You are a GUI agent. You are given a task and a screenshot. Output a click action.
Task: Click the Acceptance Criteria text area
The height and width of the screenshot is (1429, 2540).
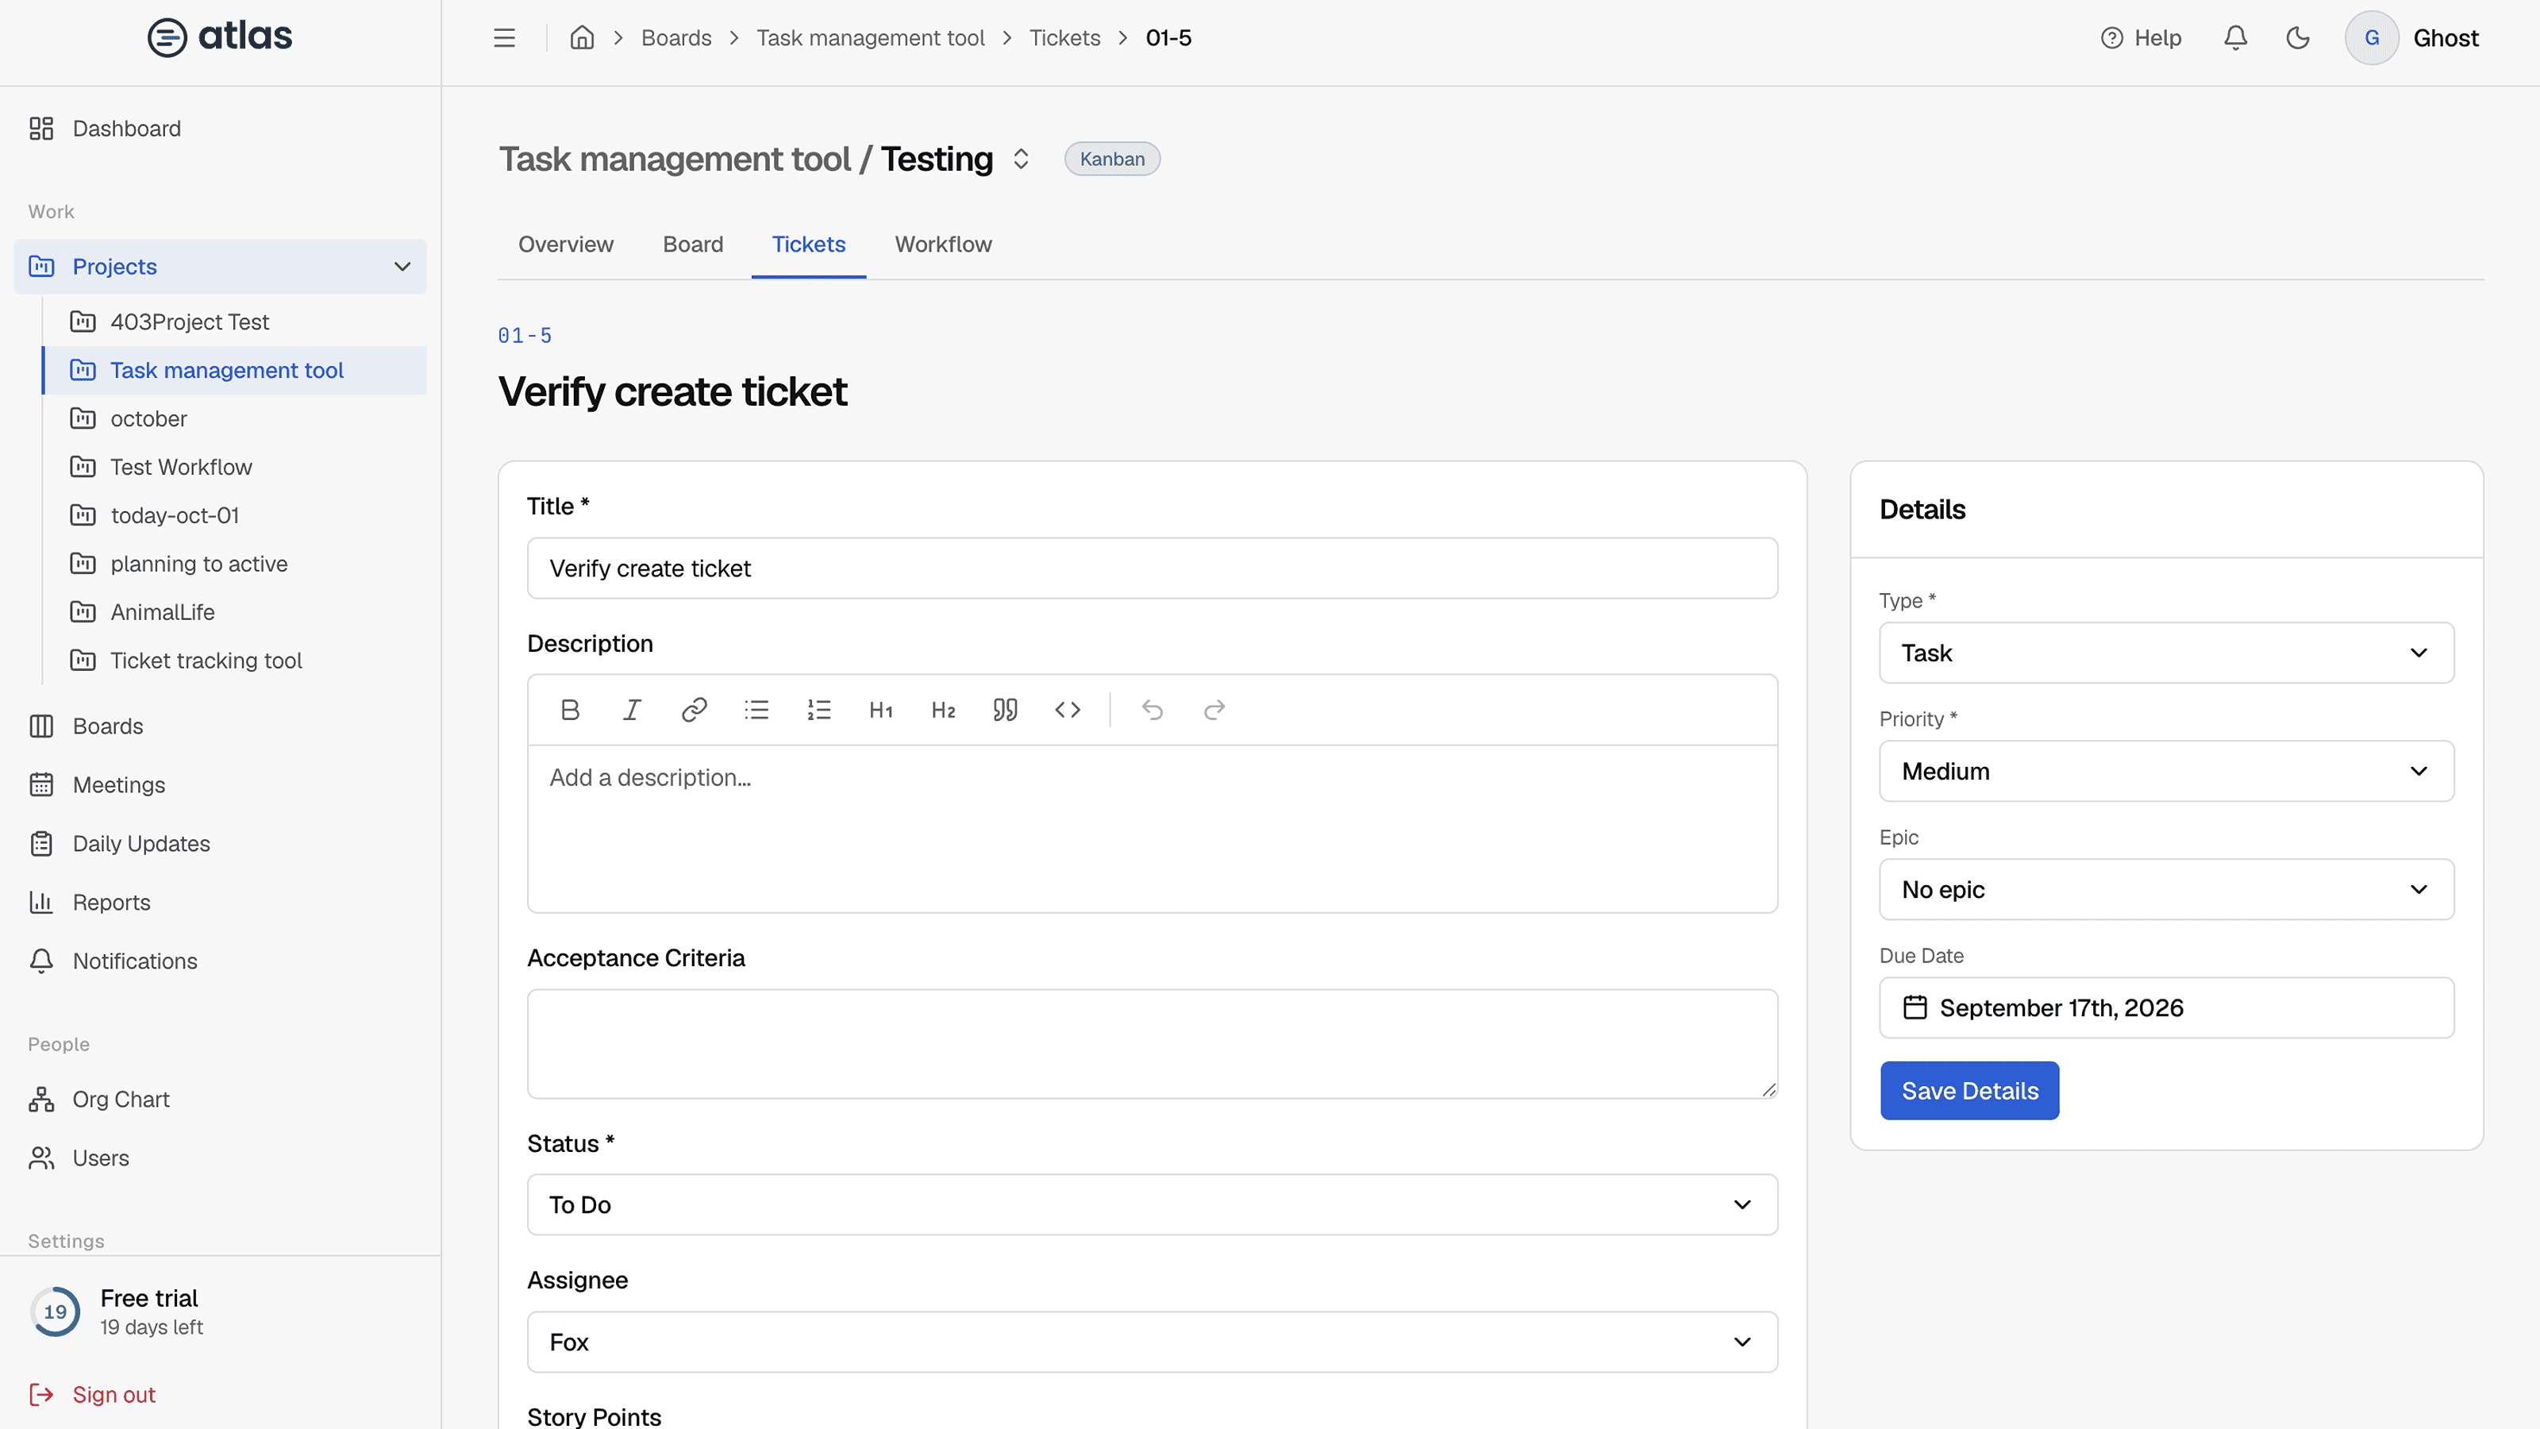[1152, 1043]
